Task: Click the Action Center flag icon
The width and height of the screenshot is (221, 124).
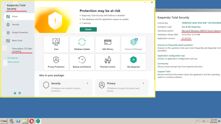Action: pos(200,121)
